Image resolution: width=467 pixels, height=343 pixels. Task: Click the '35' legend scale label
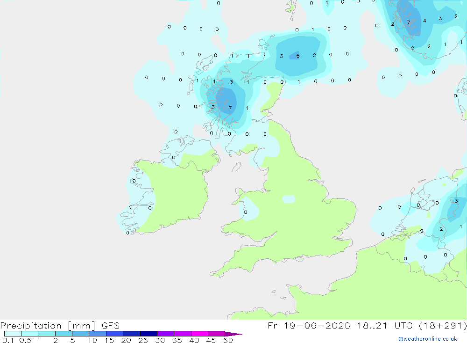(177, 340)
